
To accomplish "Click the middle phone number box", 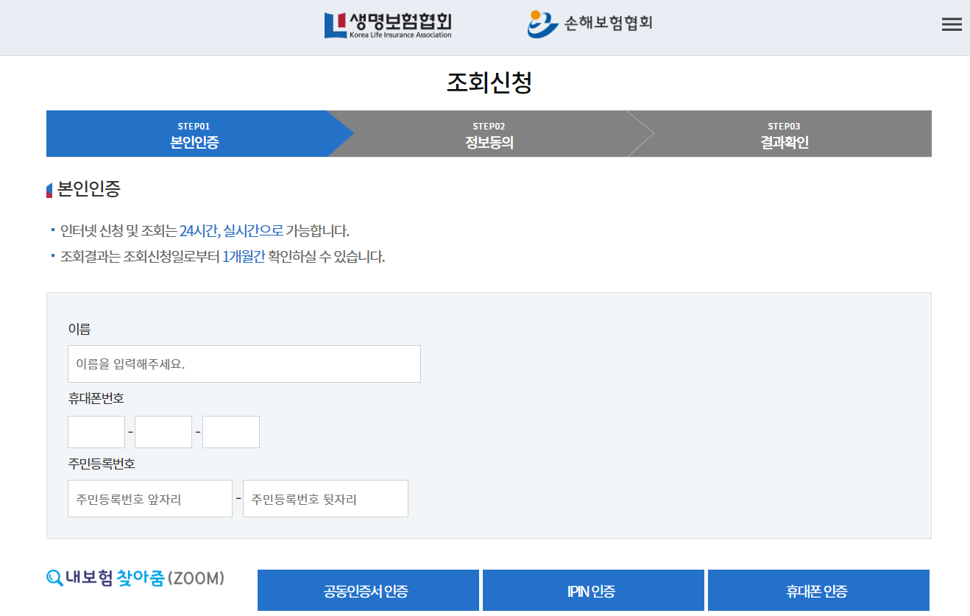I will pos(163,431).
